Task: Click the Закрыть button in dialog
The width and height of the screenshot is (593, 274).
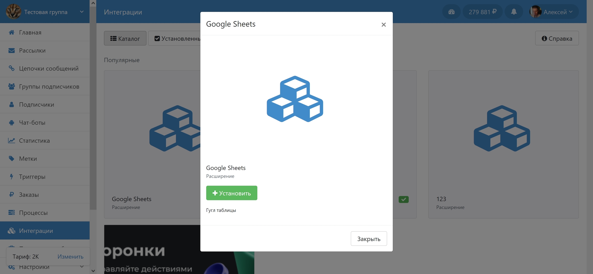Action: tap(369, 239)
